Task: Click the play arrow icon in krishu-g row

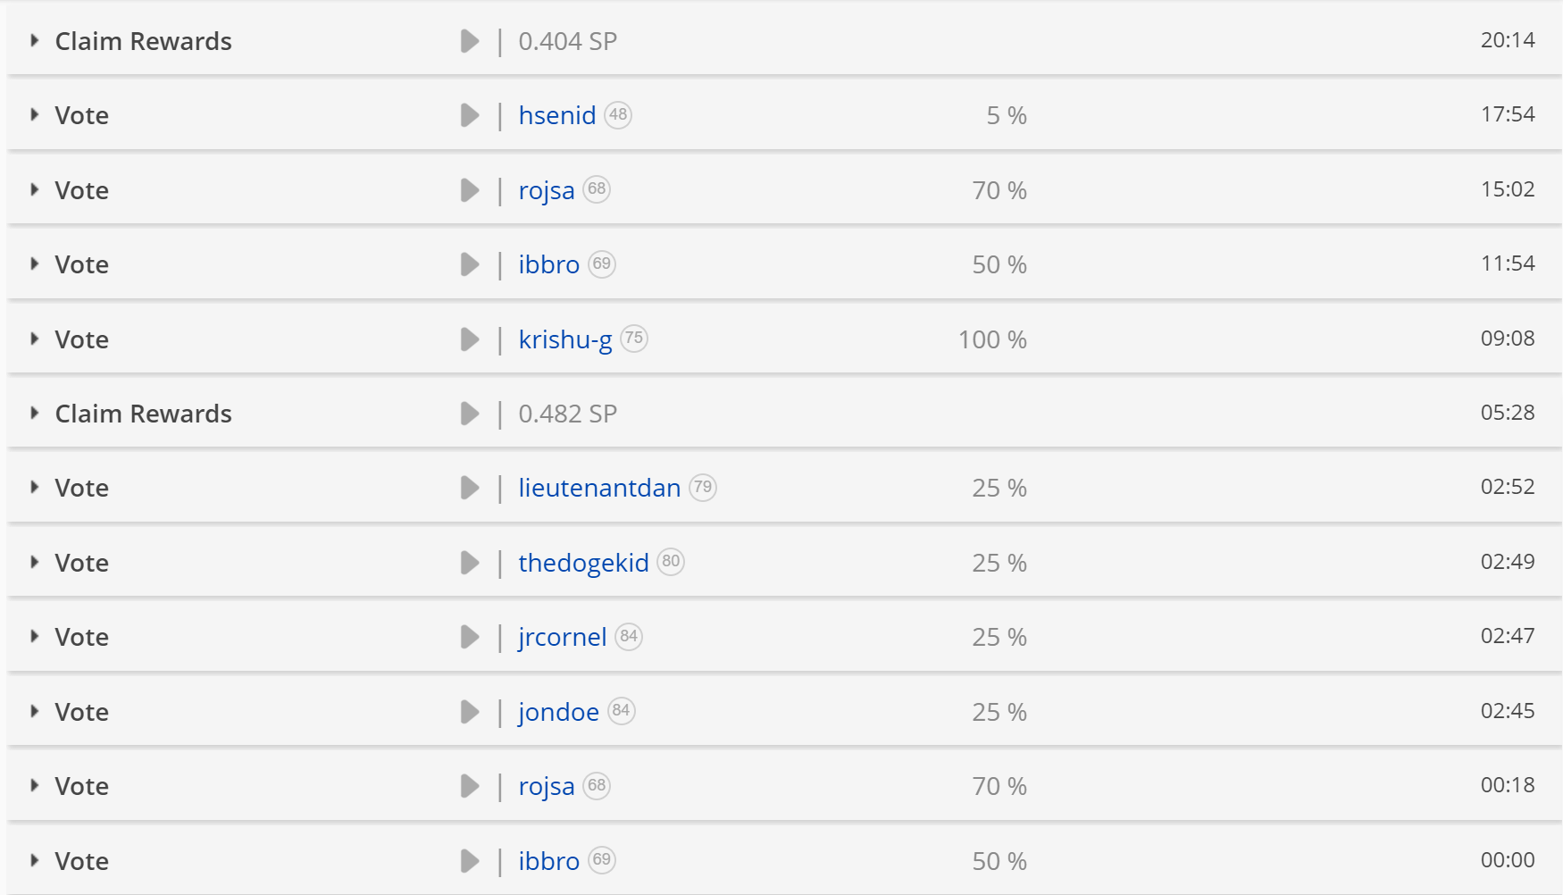Action: (470, 339)
